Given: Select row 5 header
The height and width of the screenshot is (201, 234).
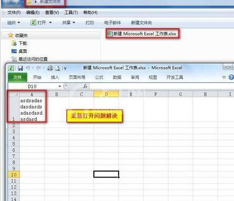Looking at the screenshot, I should (14, 143).
